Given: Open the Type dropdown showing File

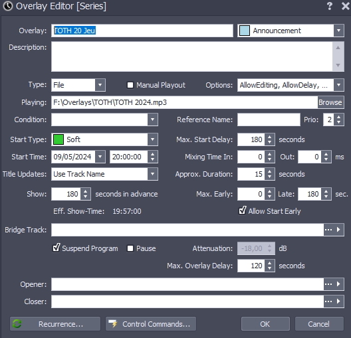Looking at the screenshot, I should [100, 85].
